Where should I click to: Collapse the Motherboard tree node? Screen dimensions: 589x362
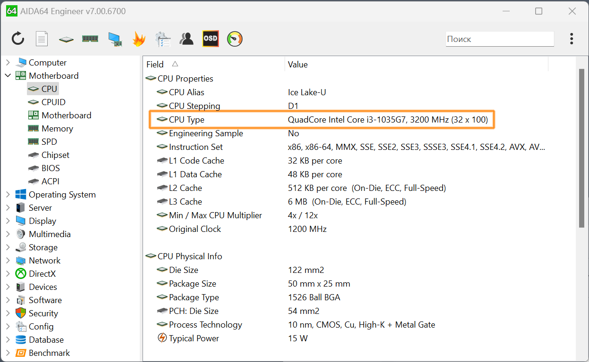(x=8, y=75)
